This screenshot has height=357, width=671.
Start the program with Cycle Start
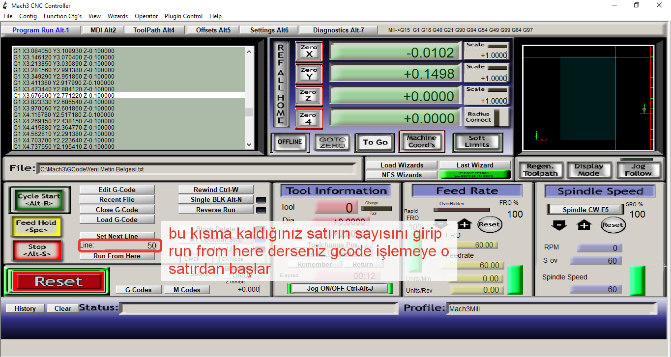39,200
